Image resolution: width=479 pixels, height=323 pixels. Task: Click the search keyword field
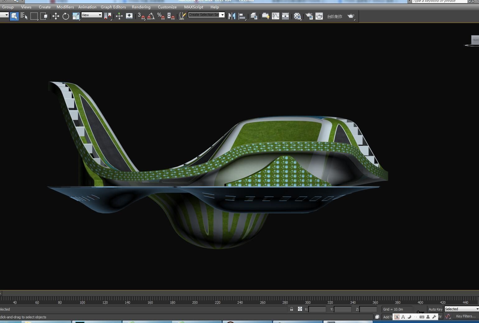pyautogui.click(x=440, y=1)
